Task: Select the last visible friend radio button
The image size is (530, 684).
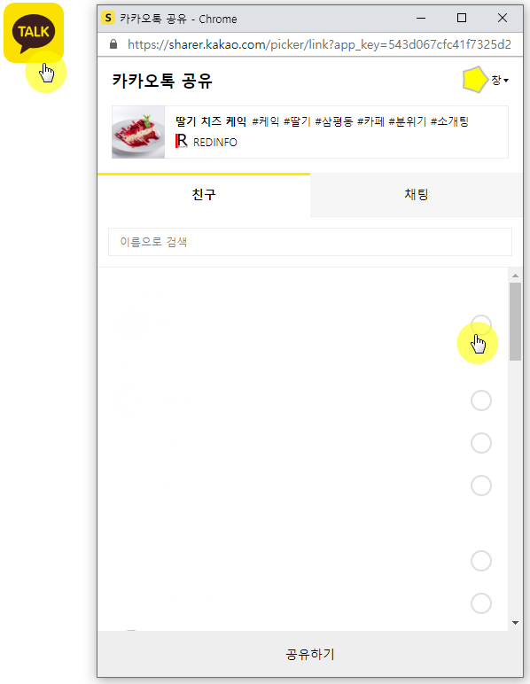Action: 481,602
